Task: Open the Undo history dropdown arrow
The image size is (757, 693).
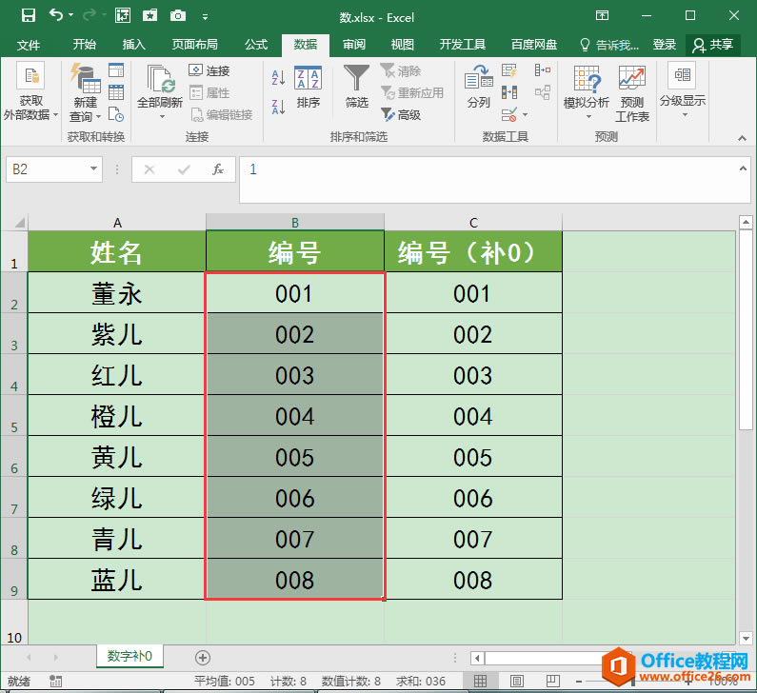Action: coord(71,15)
